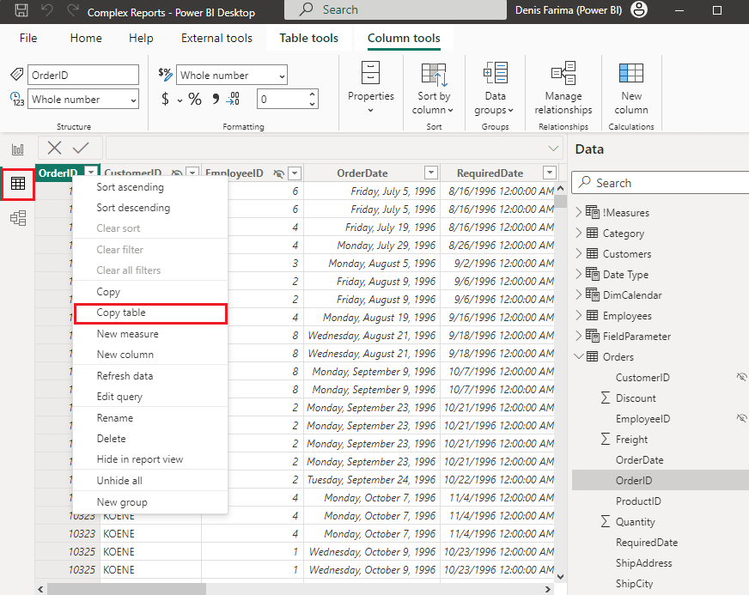Viewport: 749px width, 595px height.
Task: Toggle hidden eye icon next to CustomerID field
Action: (x=741, y=378)
